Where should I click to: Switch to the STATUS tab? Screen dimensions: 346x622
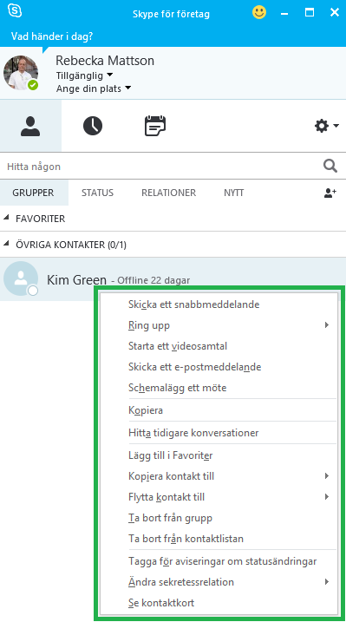pyautogui.click(x=97, y=193)
